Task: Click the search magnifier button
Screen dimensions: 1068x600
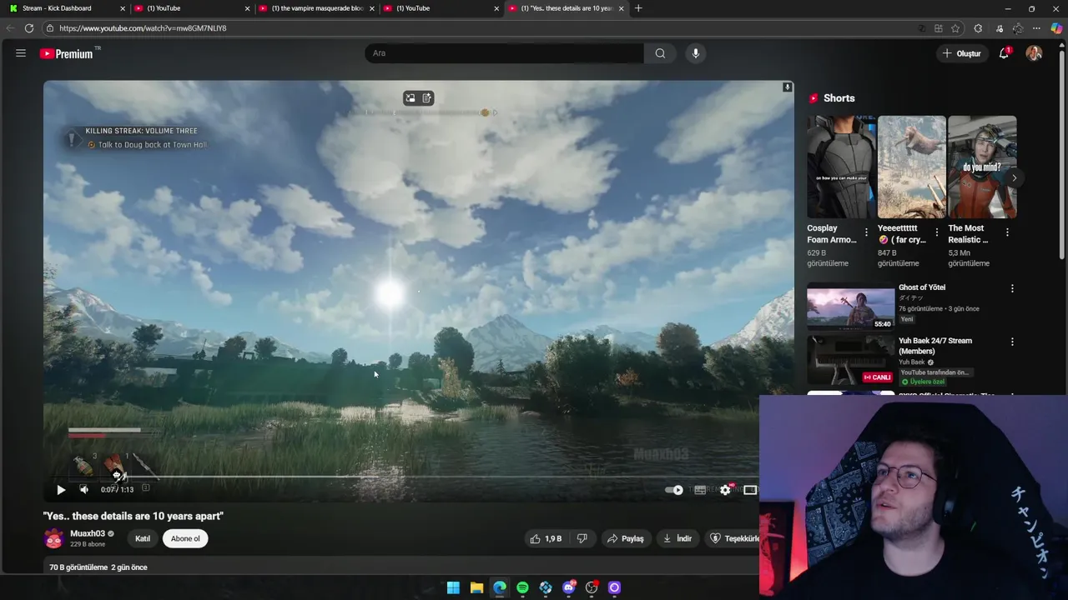Action: [660, 53]
